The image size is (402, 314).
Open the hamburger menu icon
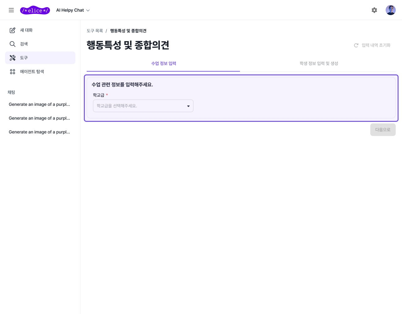pyautogui.click(x=11, y=10)
